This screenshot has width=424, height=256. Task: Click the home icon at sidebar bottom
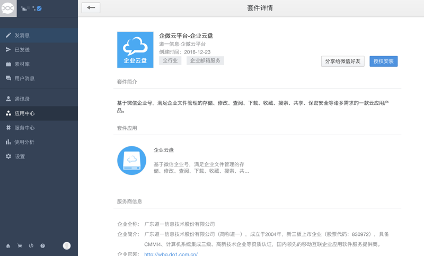tap(8, 246)
